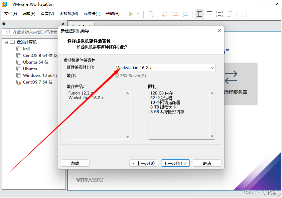Select the Ubuntu virtual machine entry
This screenshot has width=282, height=198.
click(x=30, y=69)
